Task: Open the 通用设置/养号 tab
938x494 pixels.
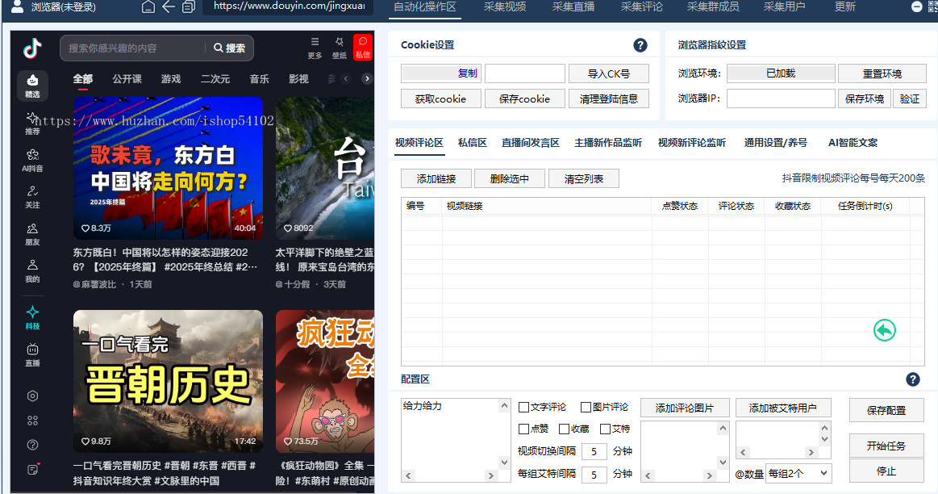Action: (775, 143)
